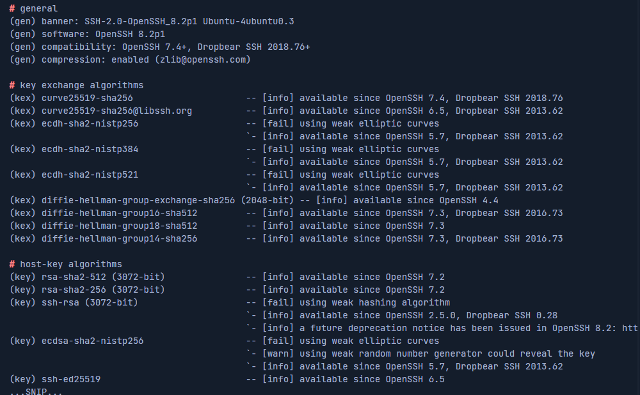Click 'available since OpenSSH 4.4' text
This screenshot has height=395, width=640.
426,201
